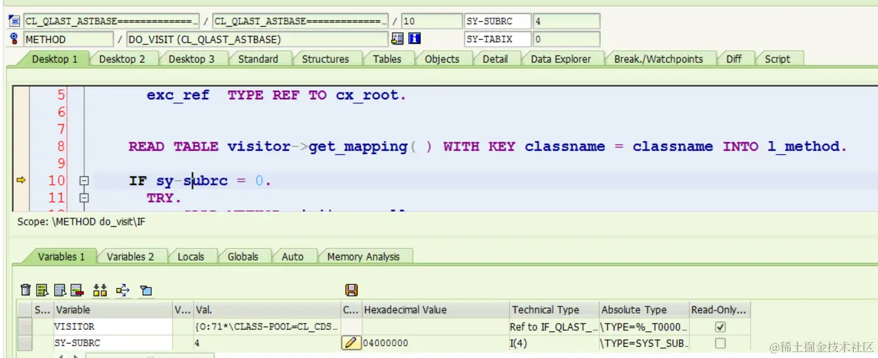Collapse the TRY block at line 11

[x=84, y=197]
